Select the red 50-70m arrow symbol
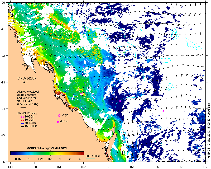 tap(22, 120)
